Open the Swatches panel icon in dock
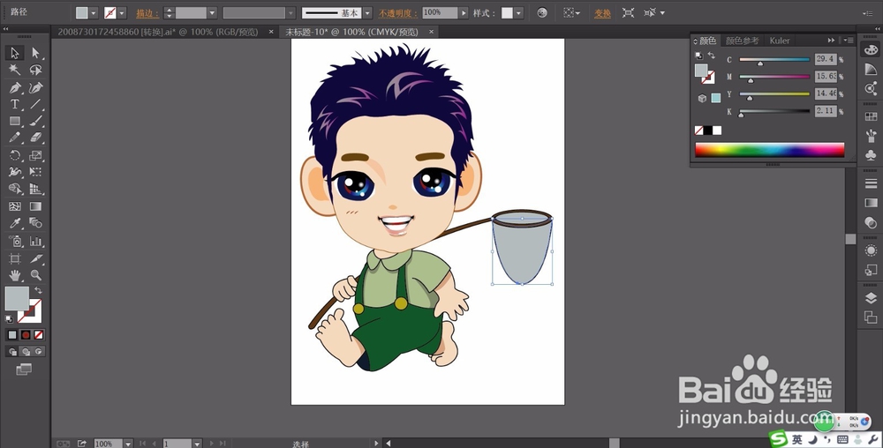This screenshot has width=883, height=448. [x=871, y=115]
